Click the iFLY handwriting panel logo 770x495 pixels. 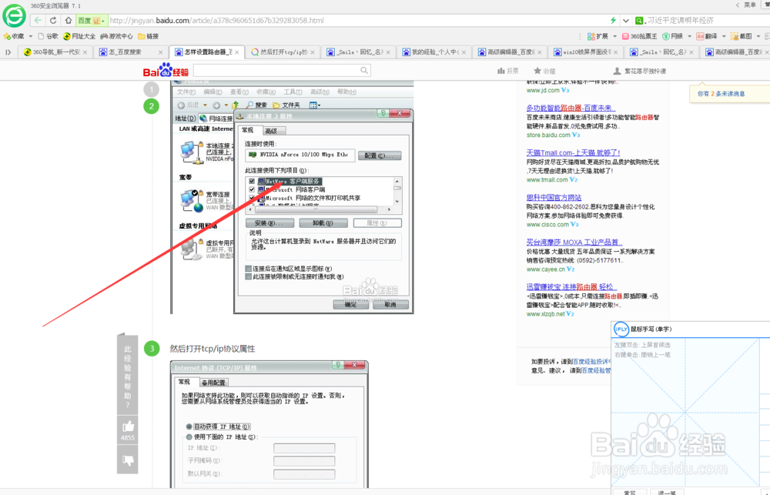[x=621, y=329]
